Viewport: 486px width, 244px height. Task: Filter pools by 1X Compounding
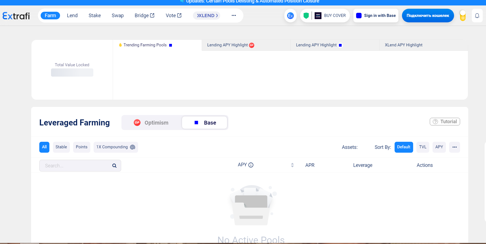[115, 147]
